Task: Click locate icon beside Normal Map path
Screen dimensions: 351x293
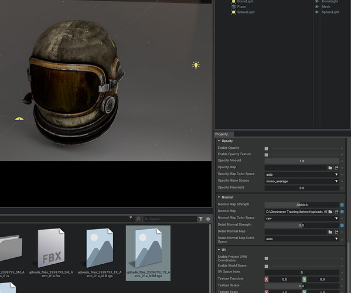Action: [336, 212]
